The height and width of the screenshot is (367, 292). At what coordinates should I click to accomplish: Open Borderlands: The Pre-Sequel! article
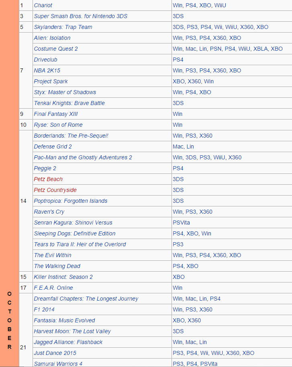(71, 136)
